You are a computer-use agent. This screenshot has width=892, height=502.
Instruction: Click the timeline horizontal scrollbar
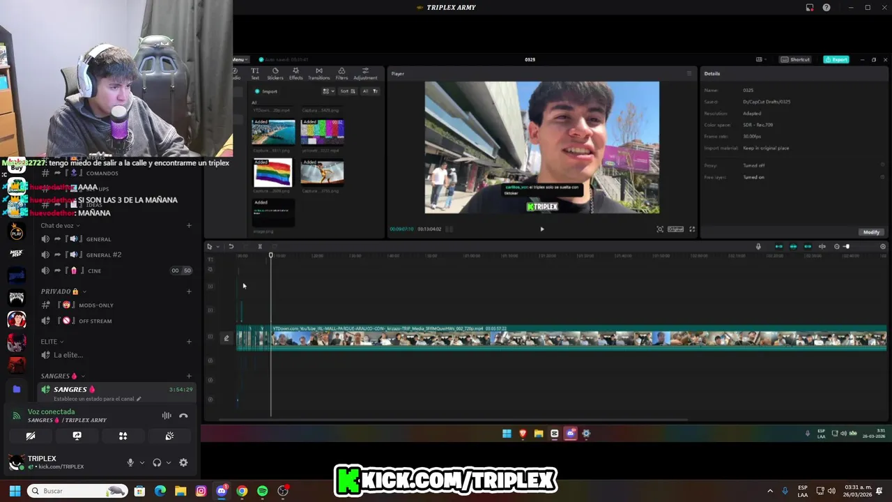[453, 420]
